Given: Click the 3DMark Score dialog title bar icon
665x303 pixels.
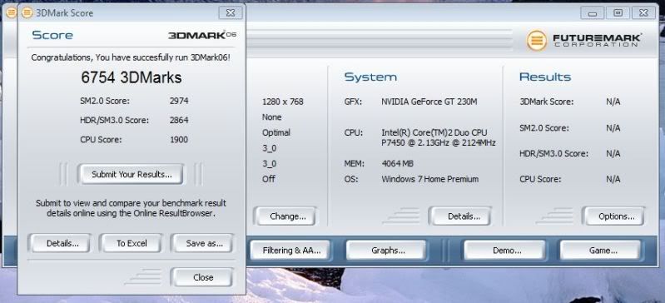Looking at the screenshot, I should [x=27, y=12].
